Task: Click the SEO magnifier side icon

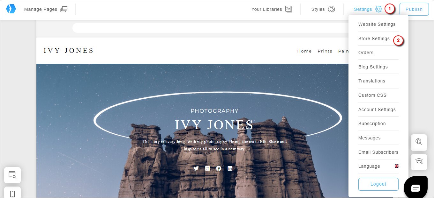Action: click(x=419, y=142)
